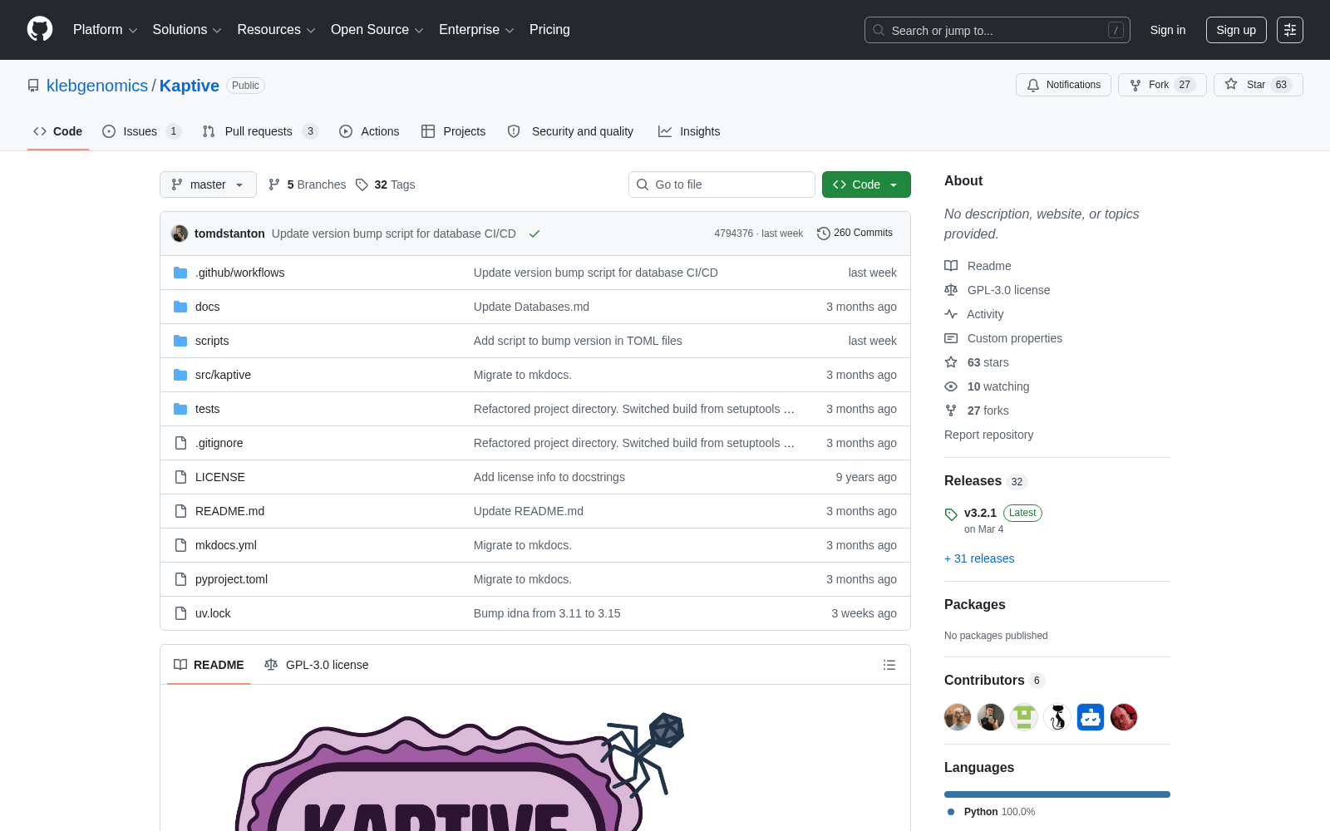Select the folder icon beside tests
Viewport: 1330px width, 831px height.
(x=180, y=409)
